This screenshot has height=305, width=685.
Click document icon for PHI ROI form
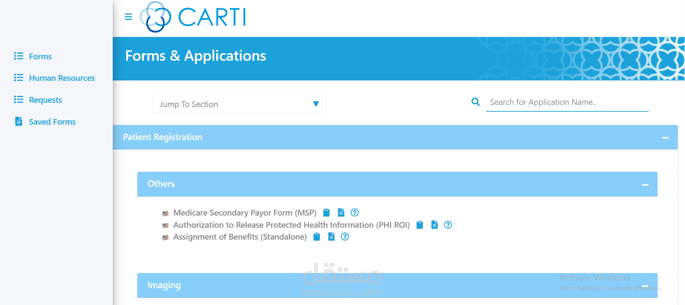point(434,225)
